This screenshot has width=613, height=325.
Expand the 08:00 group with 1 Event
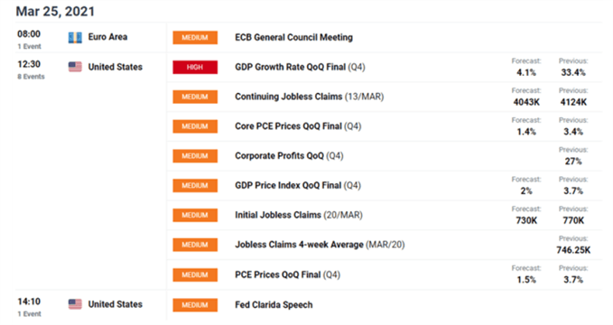coord(29,40)
